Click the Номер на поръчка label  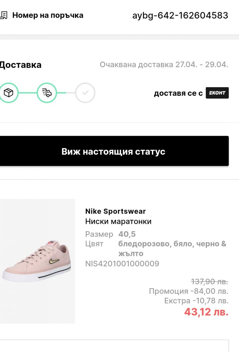tap(48, 15)
